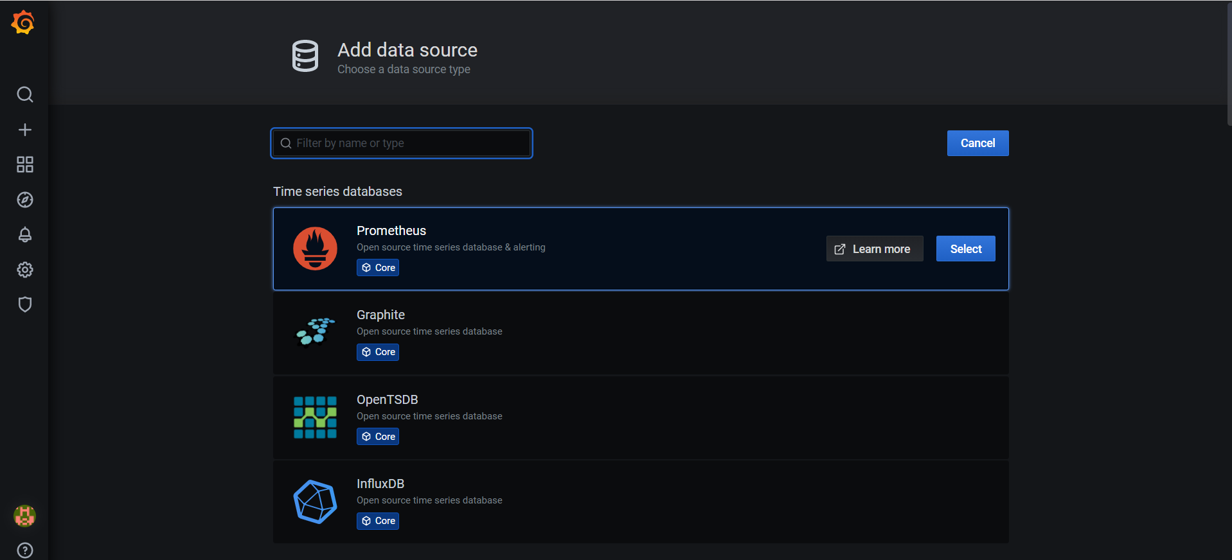
Task: Click the page vertical scrollbar
Action: coord(1229,63)
